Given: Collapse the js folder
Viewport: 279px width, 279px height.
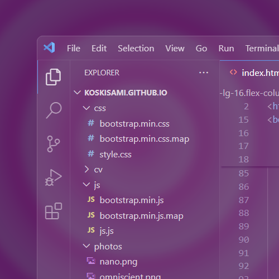Looking at the screenshot, I should [x=86, y=184].
